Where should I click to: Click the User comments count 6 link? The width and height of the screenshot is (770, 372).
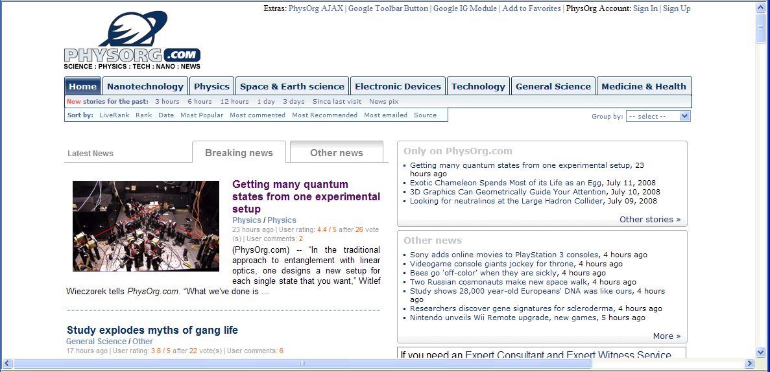coord(282,351)
